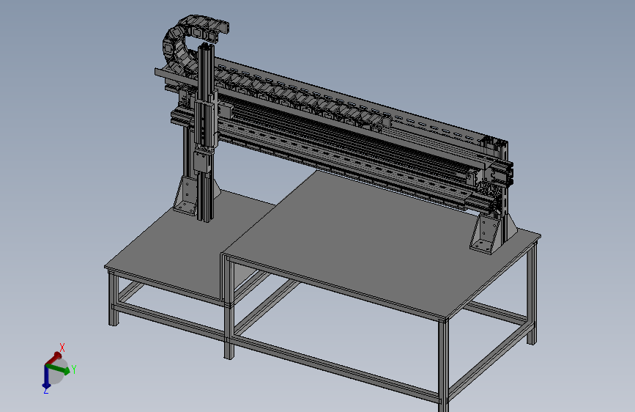
Task: Select the front-right table leg
Action: [x=444, y=365]
